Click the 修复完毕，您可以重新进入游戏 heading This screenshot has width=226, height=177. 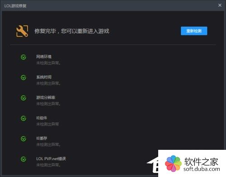coord(72,31)
